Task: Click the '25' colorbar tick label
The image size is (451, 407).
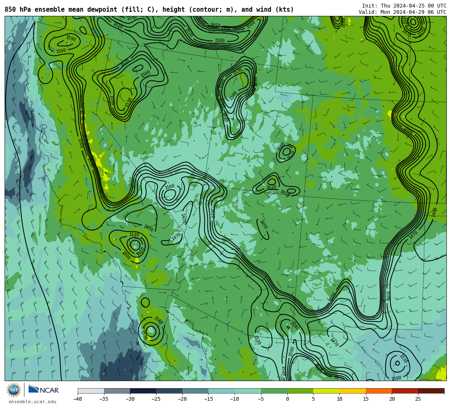Action: click(x=418, y=399)
